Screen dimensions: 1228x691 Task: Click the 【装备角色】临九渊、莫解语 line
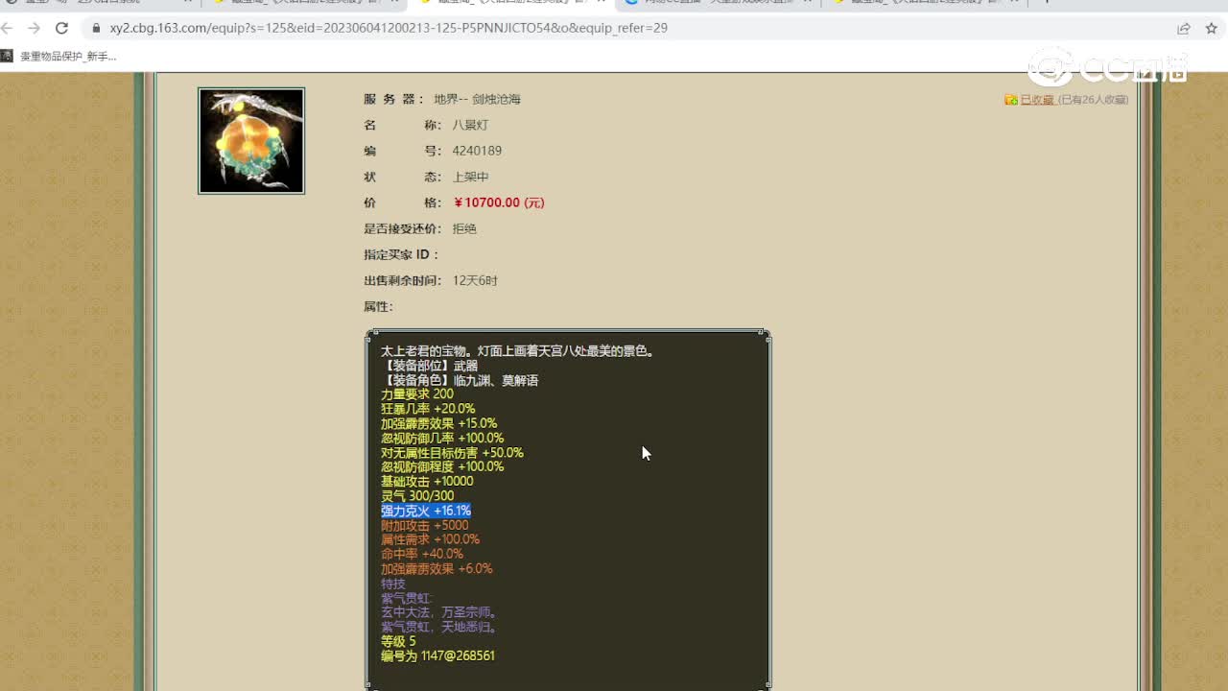tap(460, 380)
